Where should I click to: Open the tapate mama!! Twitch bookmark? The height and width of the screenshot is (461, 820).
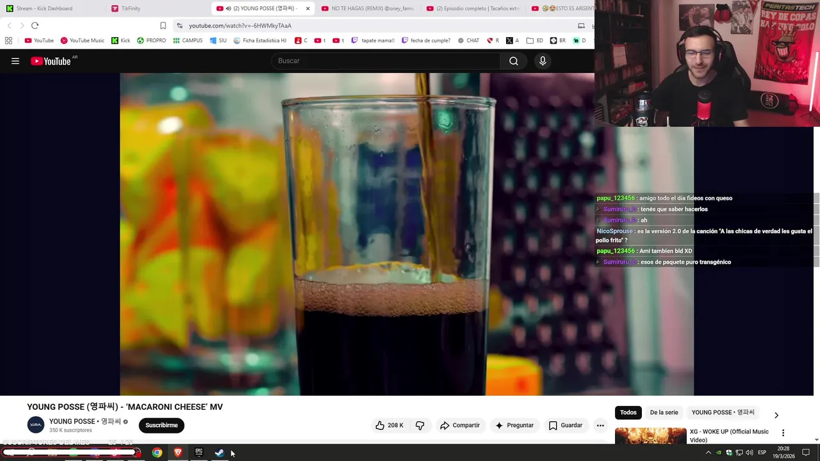pyautogui.click(x=372, y=40)
